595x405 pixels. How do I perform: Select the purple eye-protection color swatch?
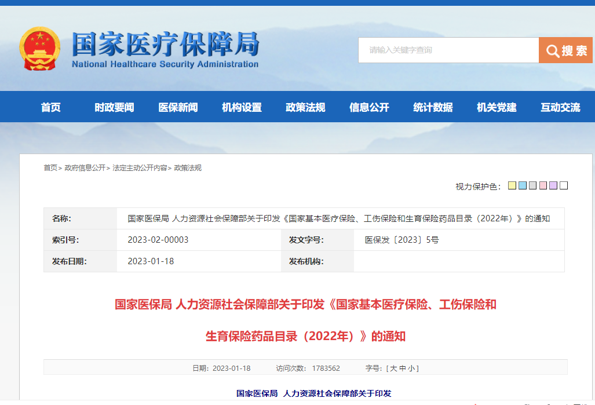[553, 186]
